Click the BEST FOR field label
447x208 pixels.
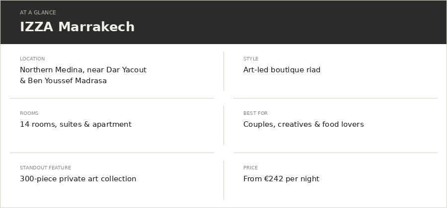tap(255, 113)
